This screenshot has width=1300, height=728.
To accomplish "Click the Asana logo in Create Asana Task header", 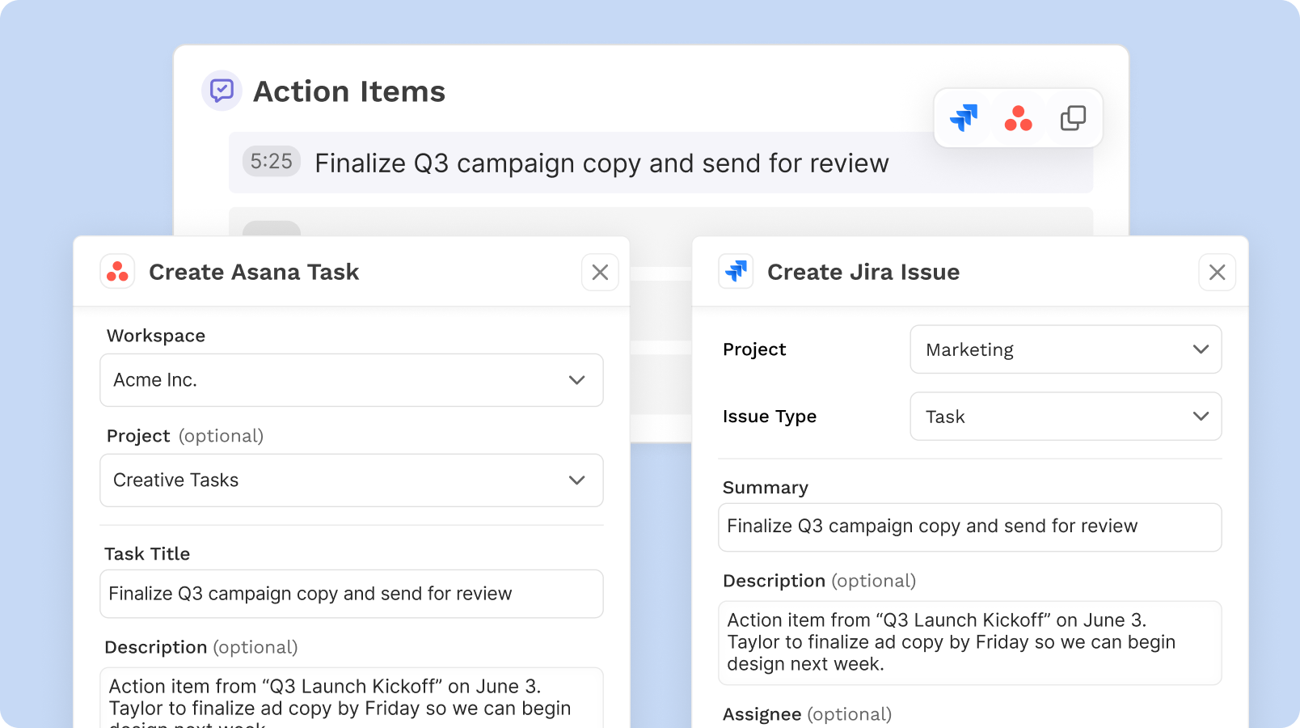I will coord(118,272).
